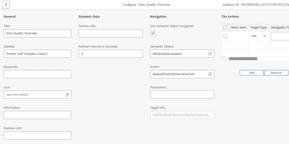
Task: Tick the first Tile Actions row checkbox
Action: coord(225,36)
